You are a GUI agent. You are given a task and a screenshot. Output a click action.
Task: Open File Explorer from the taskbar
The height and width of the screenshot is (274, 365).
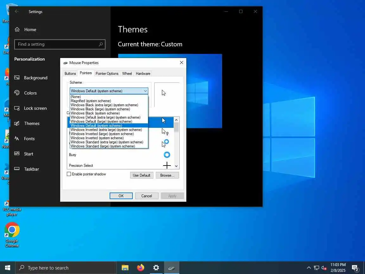point(125,268)
